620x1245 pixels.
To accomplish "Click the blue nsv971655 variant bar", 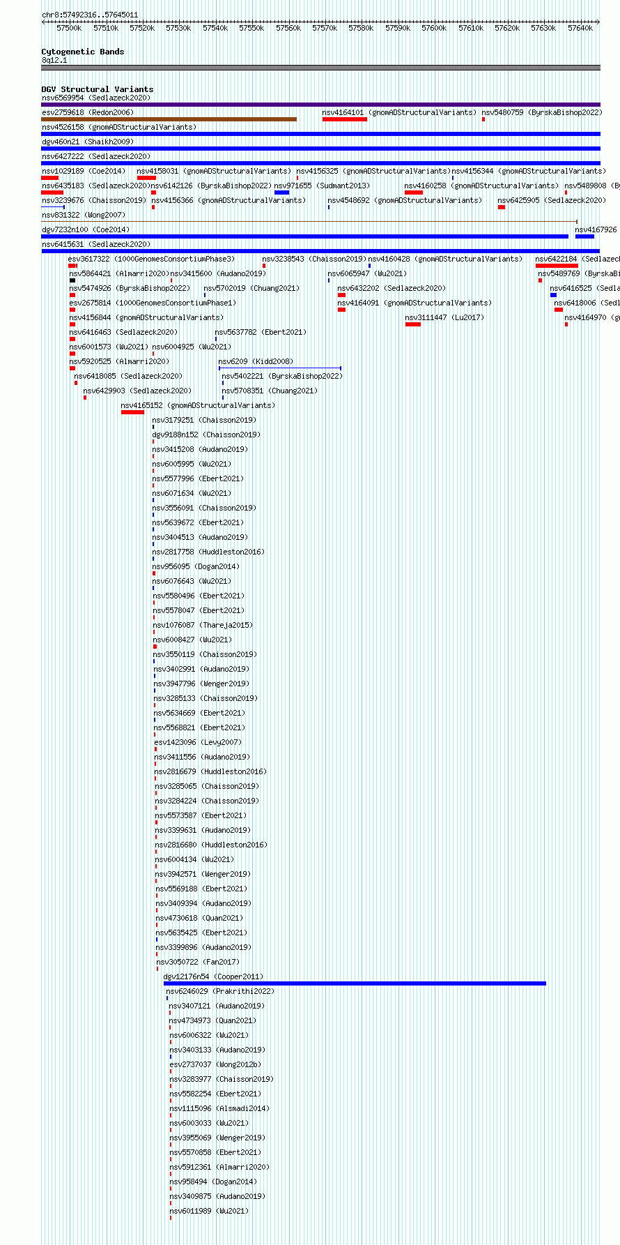I will 281,193.
